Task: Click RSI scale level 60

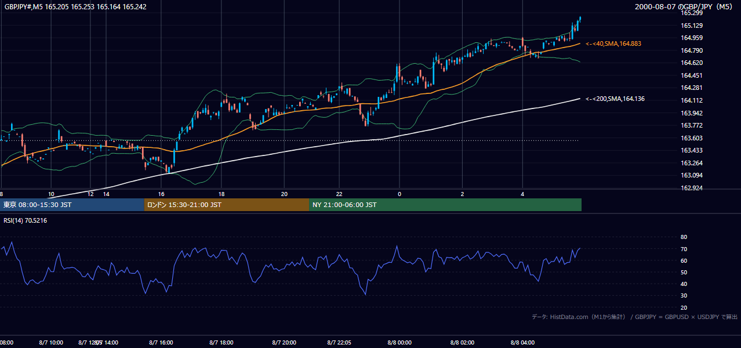Action: click(x=684, y=260)
